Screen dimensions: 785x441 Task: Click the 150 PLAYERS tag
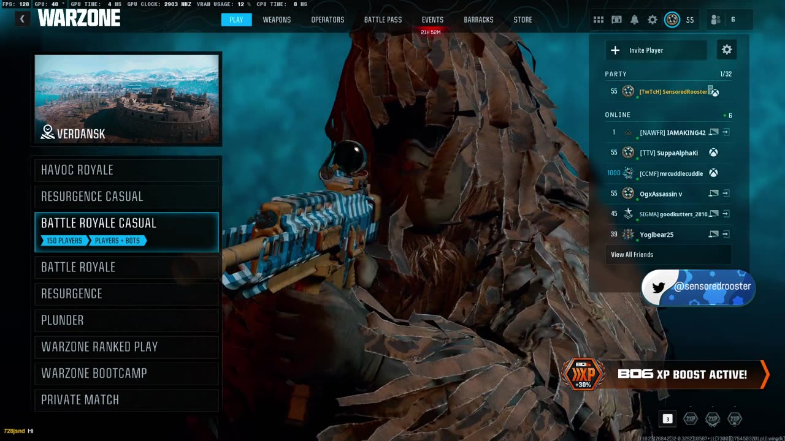click(64, 241)
